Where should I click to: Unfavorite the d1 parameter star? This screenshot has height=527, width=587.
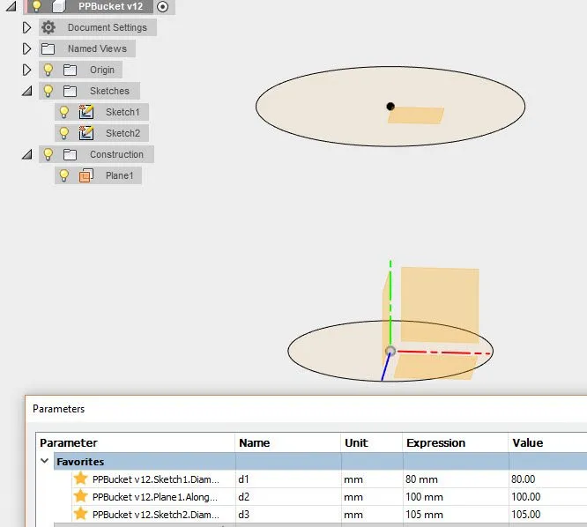click(80, 479)
